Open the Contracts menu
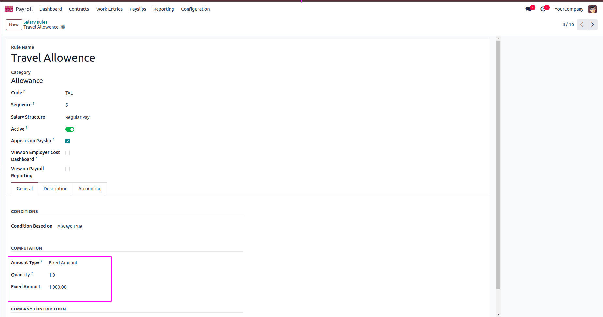Image resolution: width=603 pixels, height=317 pixels. pos(79,9)
